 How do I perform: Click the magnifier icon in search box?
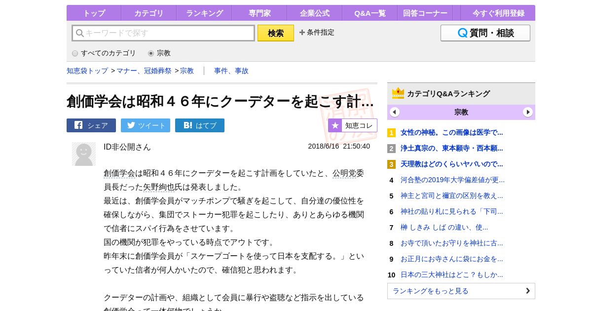tap(79, 33)
